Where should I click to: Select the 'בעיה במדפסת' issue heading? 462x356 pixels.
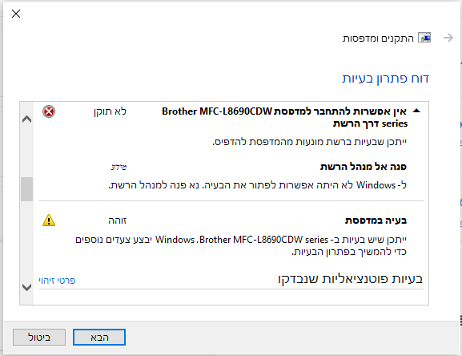click(x=376, y=220)
